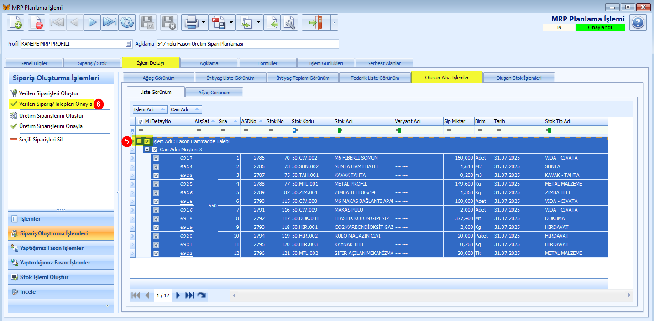The height and width of the screenshot is (321, 654).
Task: Click the PDF export icon
Action: (218, 22)
